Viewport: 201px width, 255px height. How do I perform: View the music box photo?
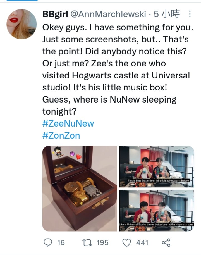click(80, 189)
